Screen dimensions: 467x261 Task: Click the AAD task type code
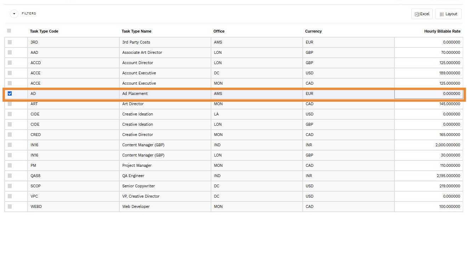click(x=34, y=52)
